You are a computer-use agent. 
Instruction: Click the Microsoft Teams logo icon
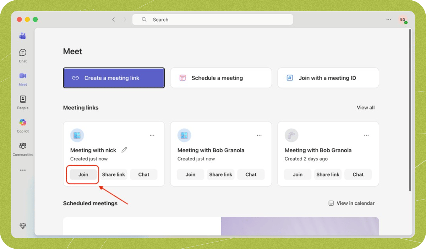[23, 36]
